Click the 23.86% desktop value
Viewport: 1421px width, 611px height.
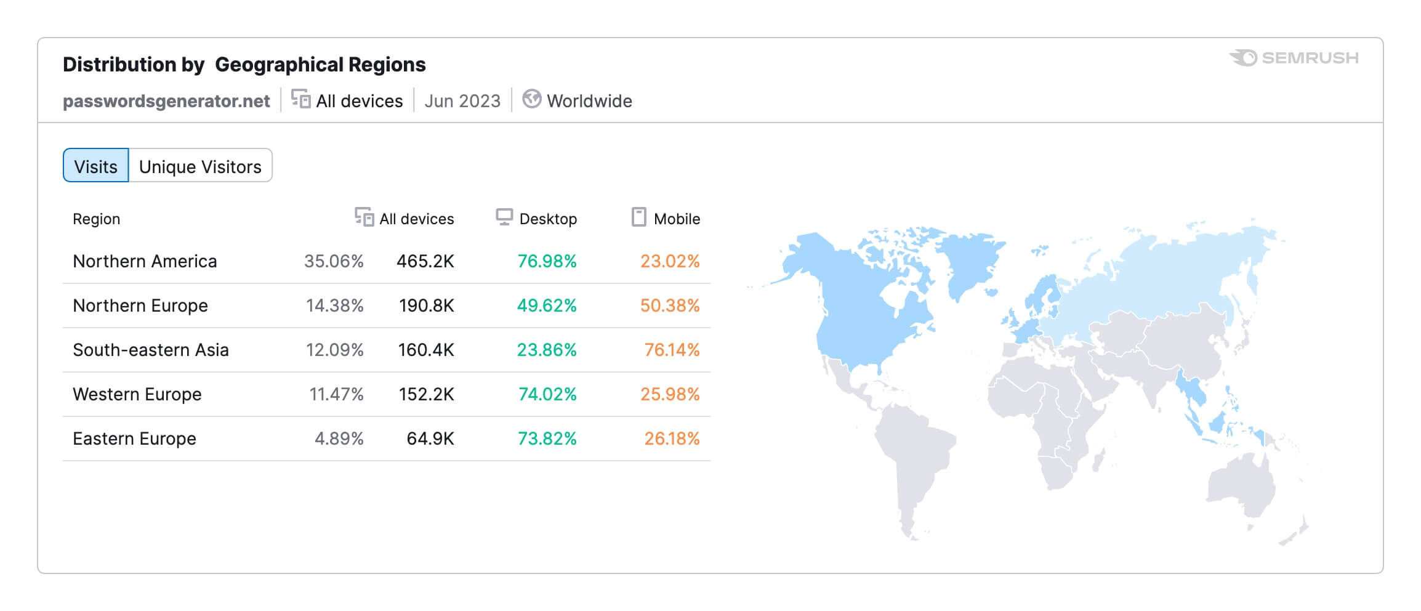(x=547, y=350)
